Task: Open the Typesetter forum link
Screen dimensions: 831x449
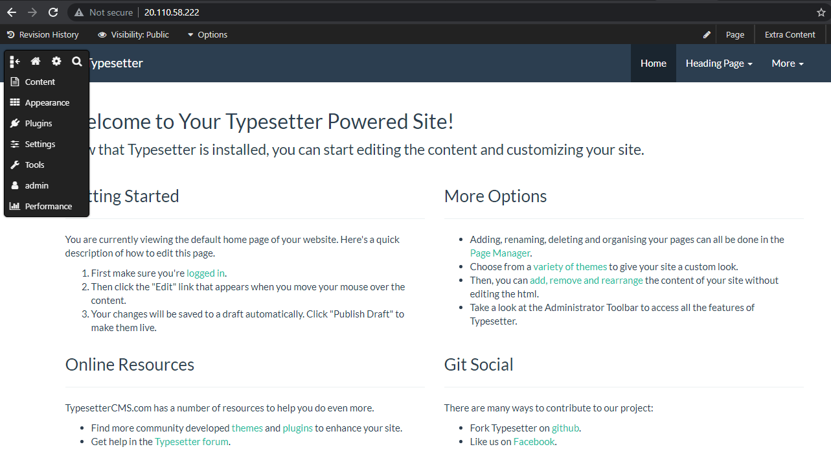Action: [x=191, y=442]
